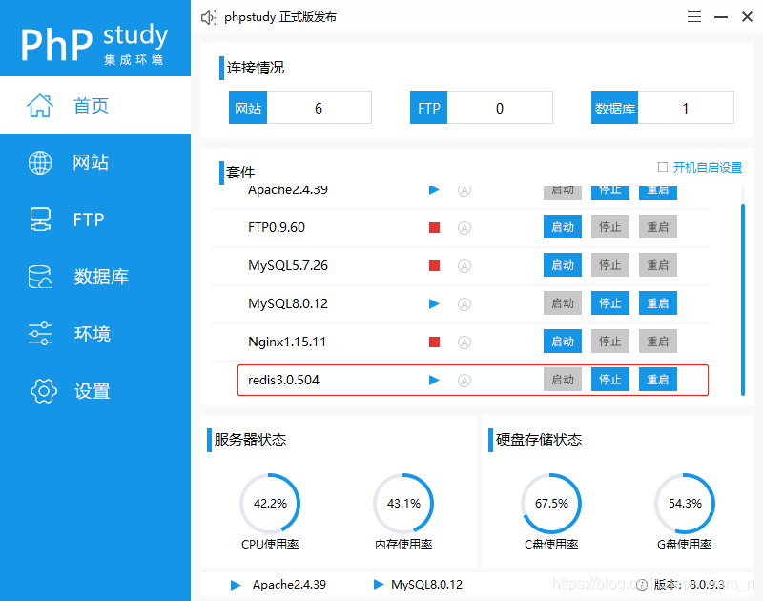Open the 环境 sidebar tab

tap(95, 334)
